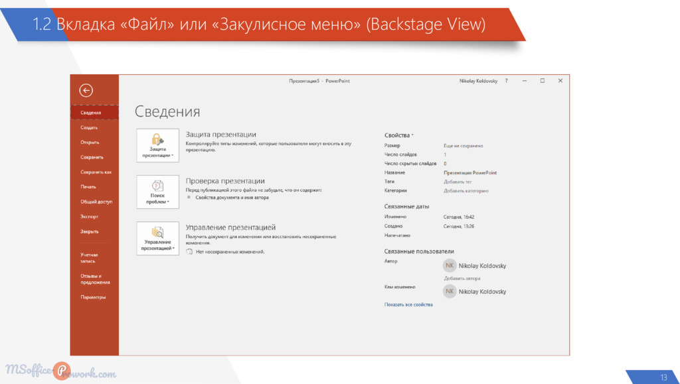Click the Защита презентации heading
Viewport: 680px width, 384px height.
[220, 134]
